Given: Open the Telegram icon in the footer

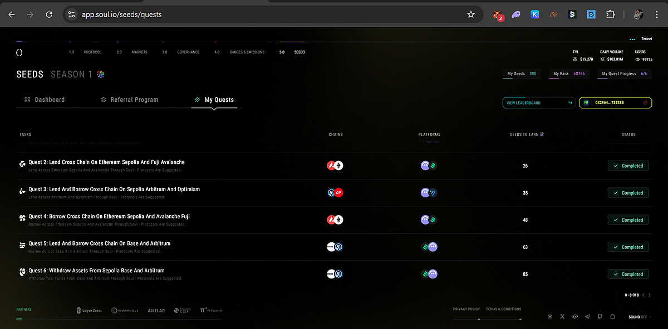Looking at the screenshot, I should pyautogui.click(x=587, y=316).
